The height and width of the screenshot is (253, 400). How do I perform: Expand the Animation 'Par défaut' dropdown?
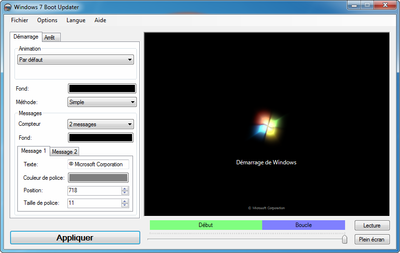click(x=76, y=60)
